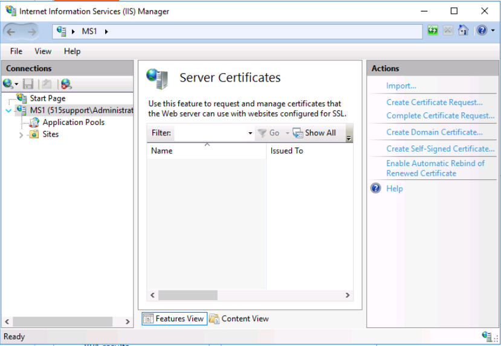The width and height of the screenshot is (501, 346).
Task: Click the Back navigation arrow
Action: pyautogui.click(x=11, y=31)
